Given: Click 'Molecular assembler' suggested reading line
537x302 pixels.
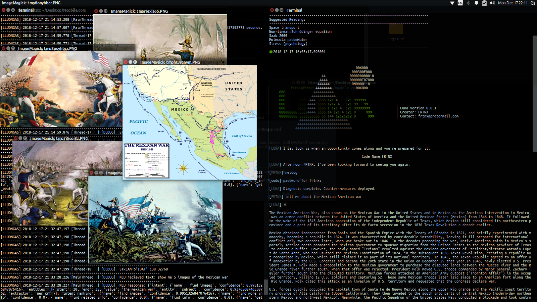Looking at the screenshot, I should (x=288, y=40).
